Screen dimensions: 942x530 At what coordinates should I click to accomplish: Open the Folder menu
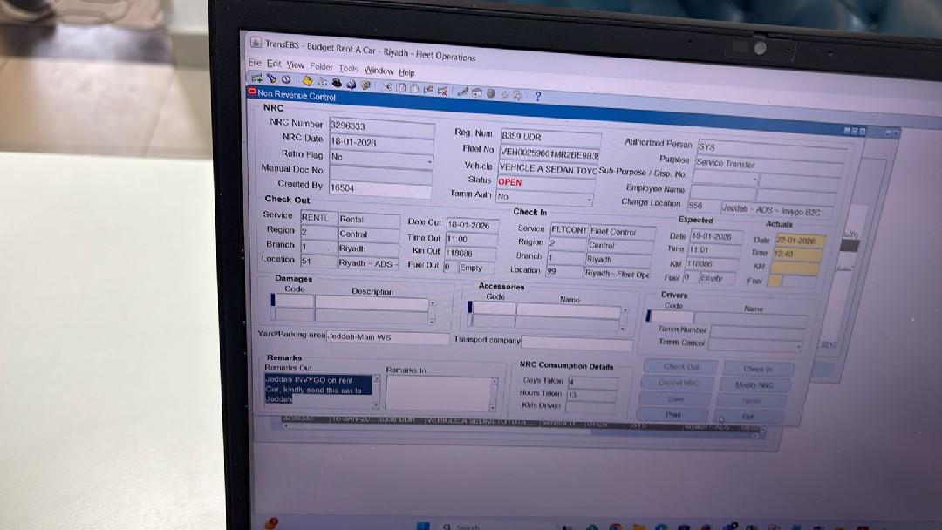pos(321,66)
